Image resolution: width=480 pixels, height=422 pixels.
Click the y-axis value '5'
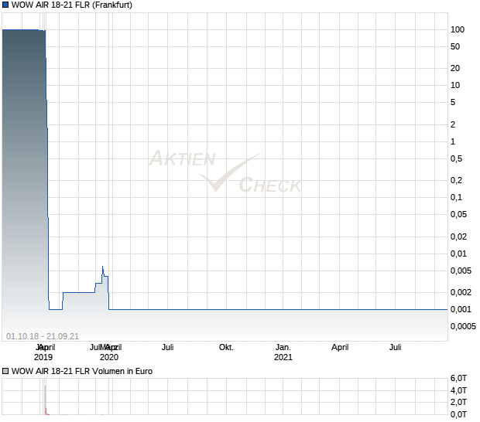point(453,102)
